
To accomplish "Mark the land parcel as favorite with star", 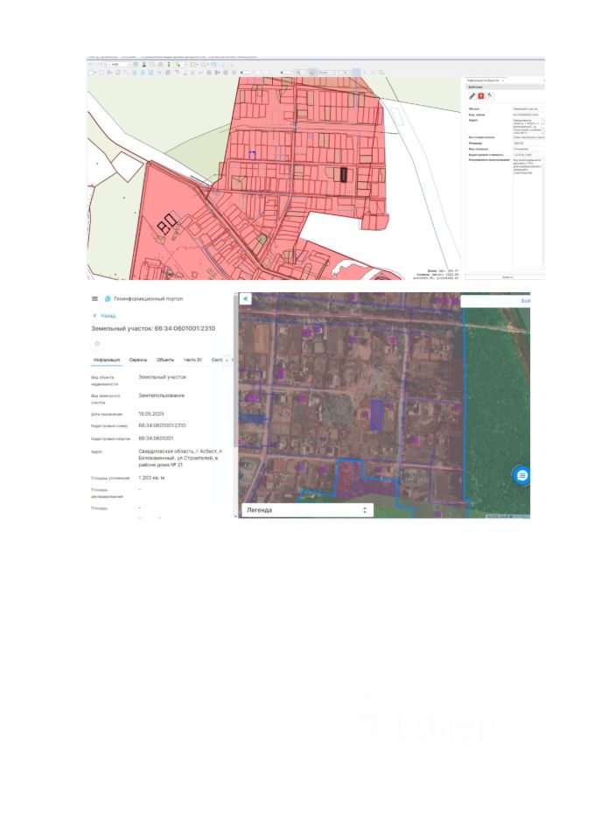I will [97, 344].
